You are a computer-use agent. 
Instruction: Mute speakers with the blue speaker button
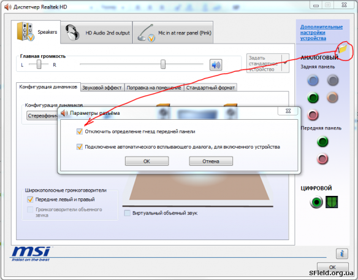point(216,64)
